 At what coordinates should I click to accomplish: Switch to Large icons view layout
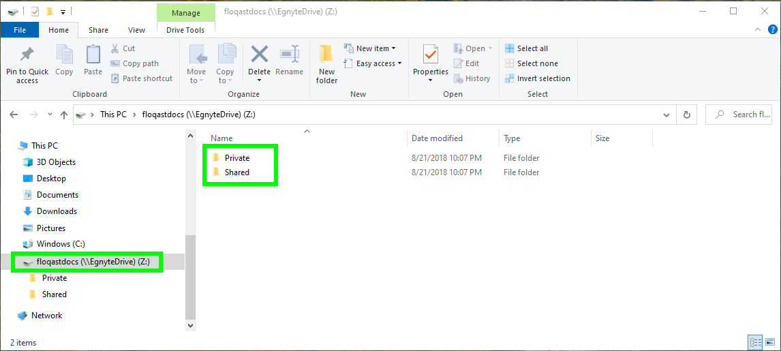[x=770, y=342]
